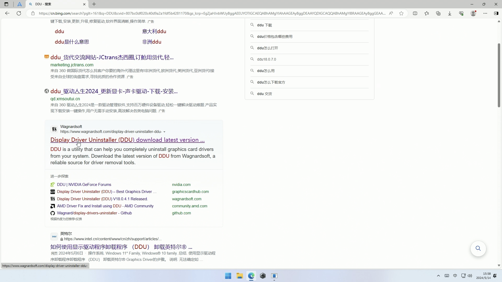Reload the page with the refresh icon
The width and height of the screenshot is (502, 282).
19,13
